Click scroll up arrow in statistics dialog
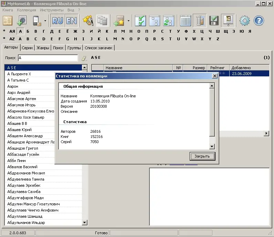 (212, 86)
